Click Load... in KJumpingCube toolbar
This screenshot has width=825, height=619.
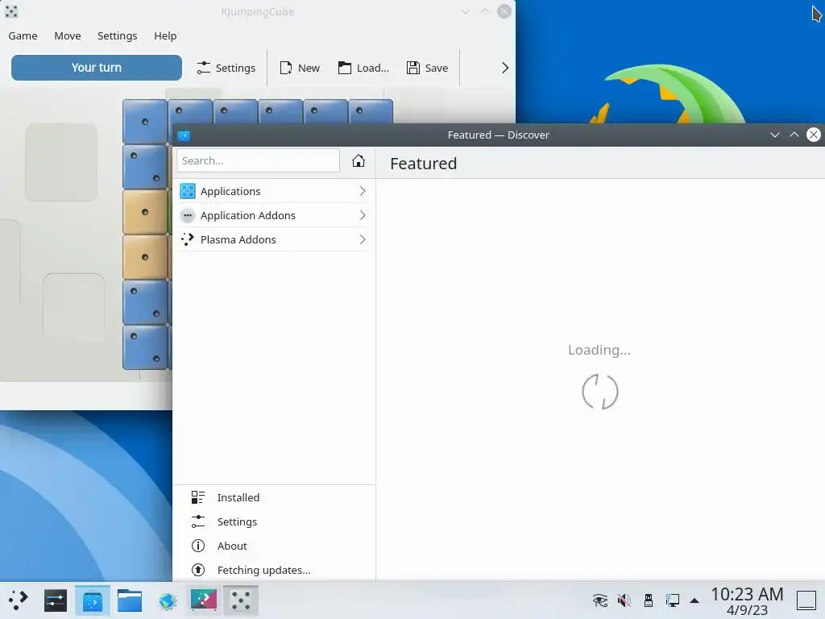click(x=363, y=68)
